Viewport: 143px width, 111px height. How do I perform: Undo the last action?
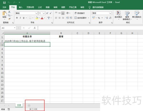coord(9,2)
